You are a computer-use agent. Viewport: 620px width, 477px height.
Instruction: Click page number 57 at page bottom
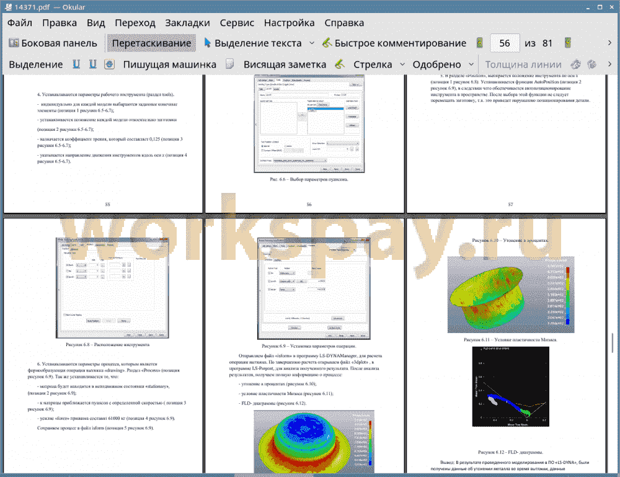510,205
